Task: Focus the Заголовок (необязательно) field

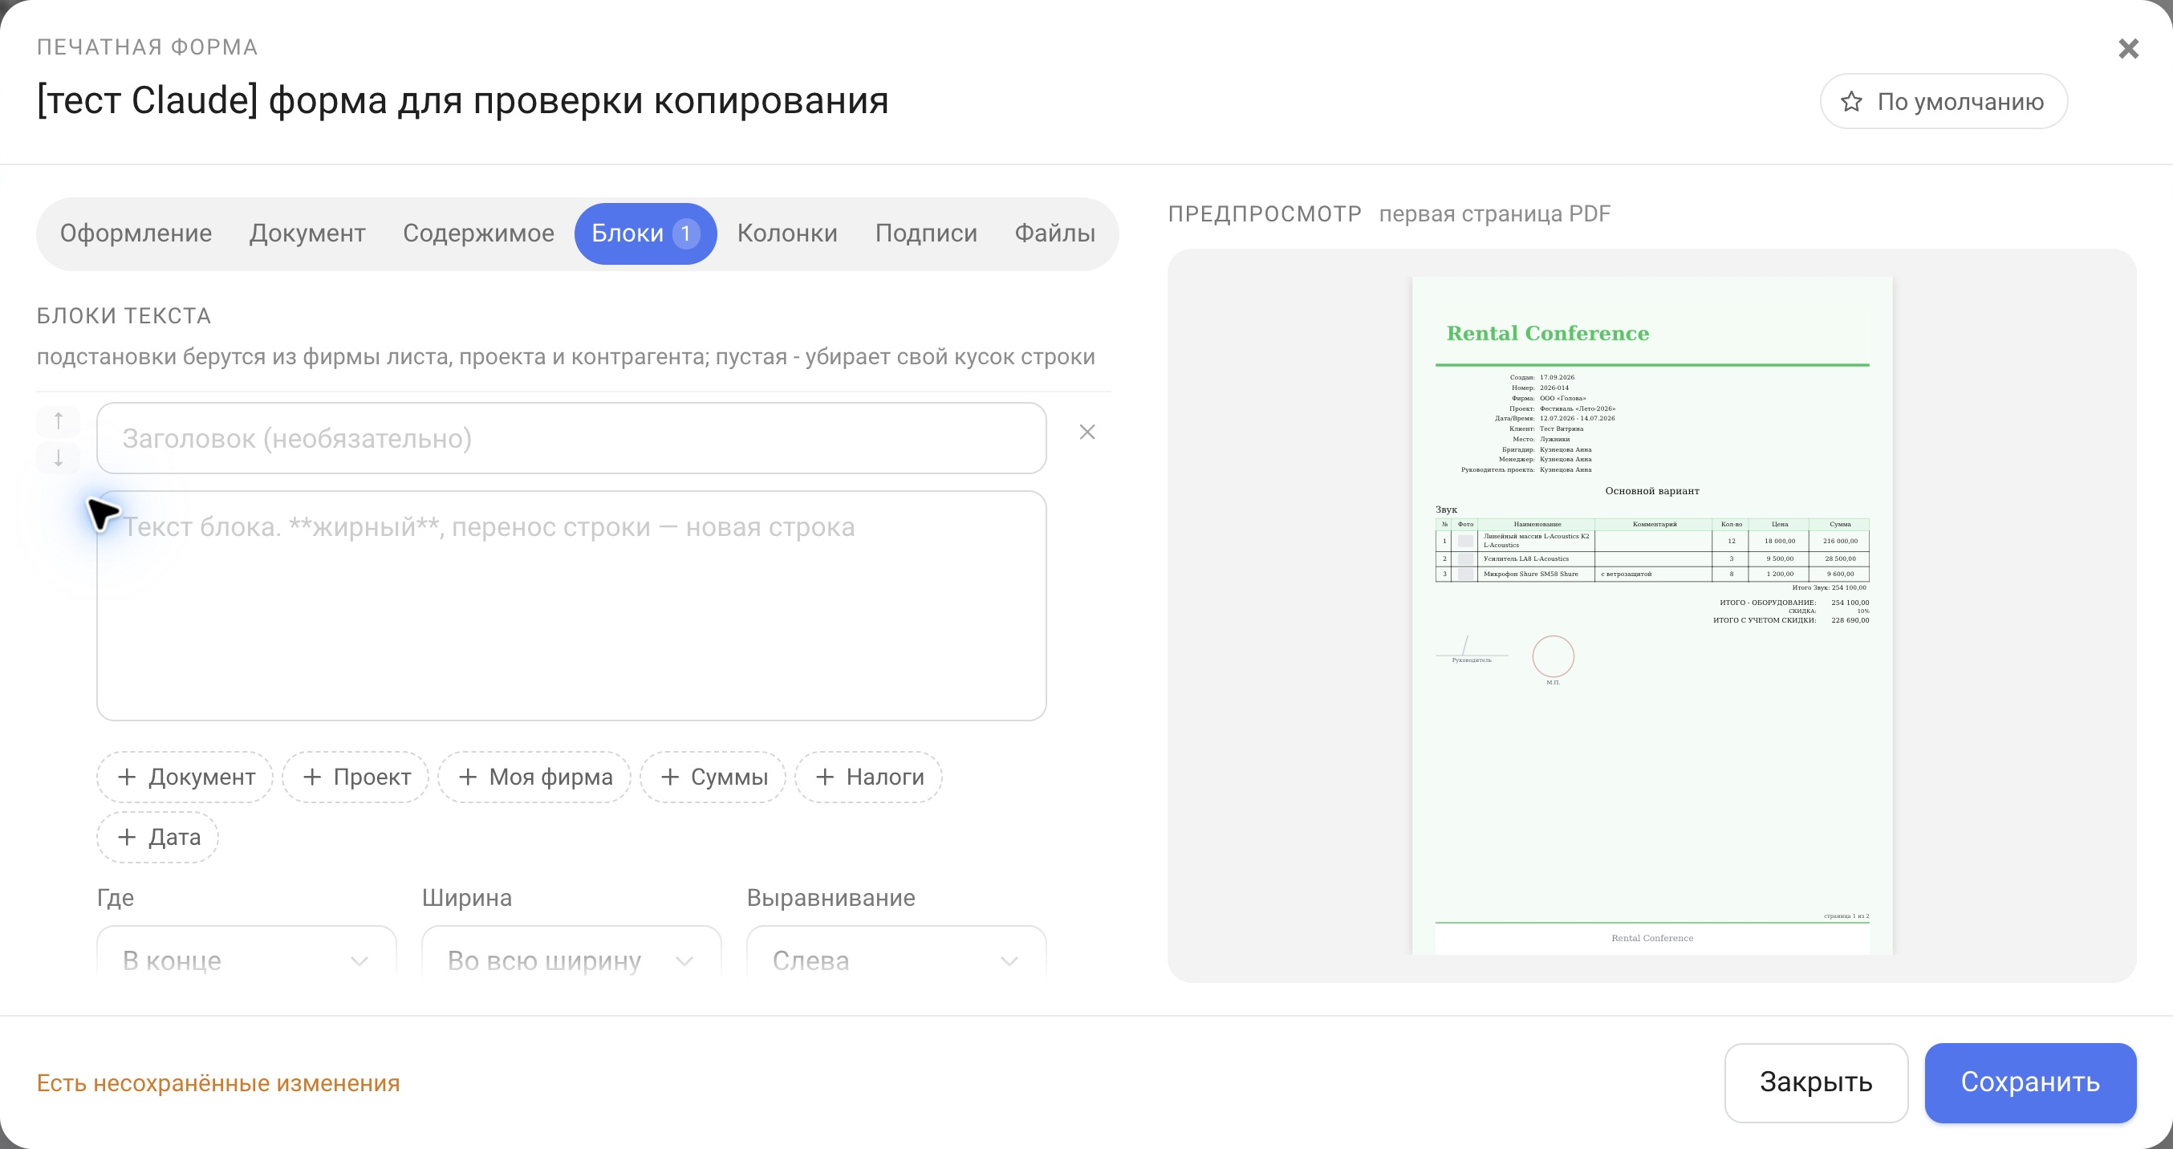Action: (571, 438)
